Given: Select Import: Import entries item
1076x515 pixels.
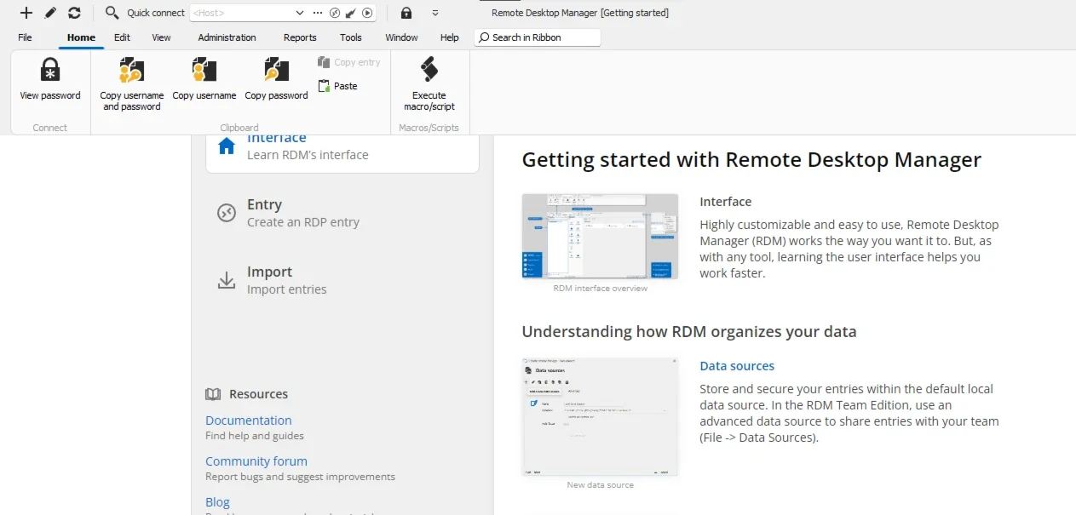Looking at the screenshot, I should click(342, 280).
